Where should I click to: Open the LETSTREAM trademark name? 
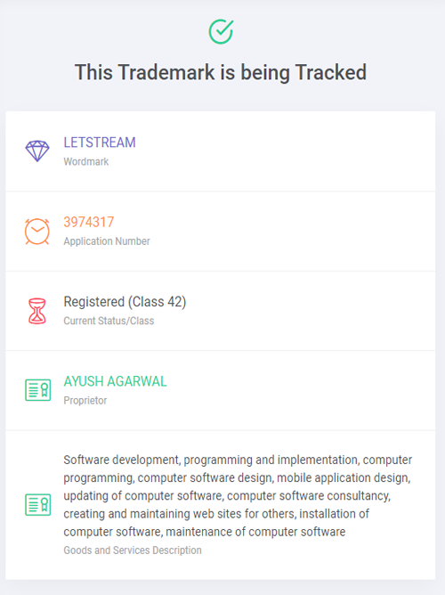100,143
